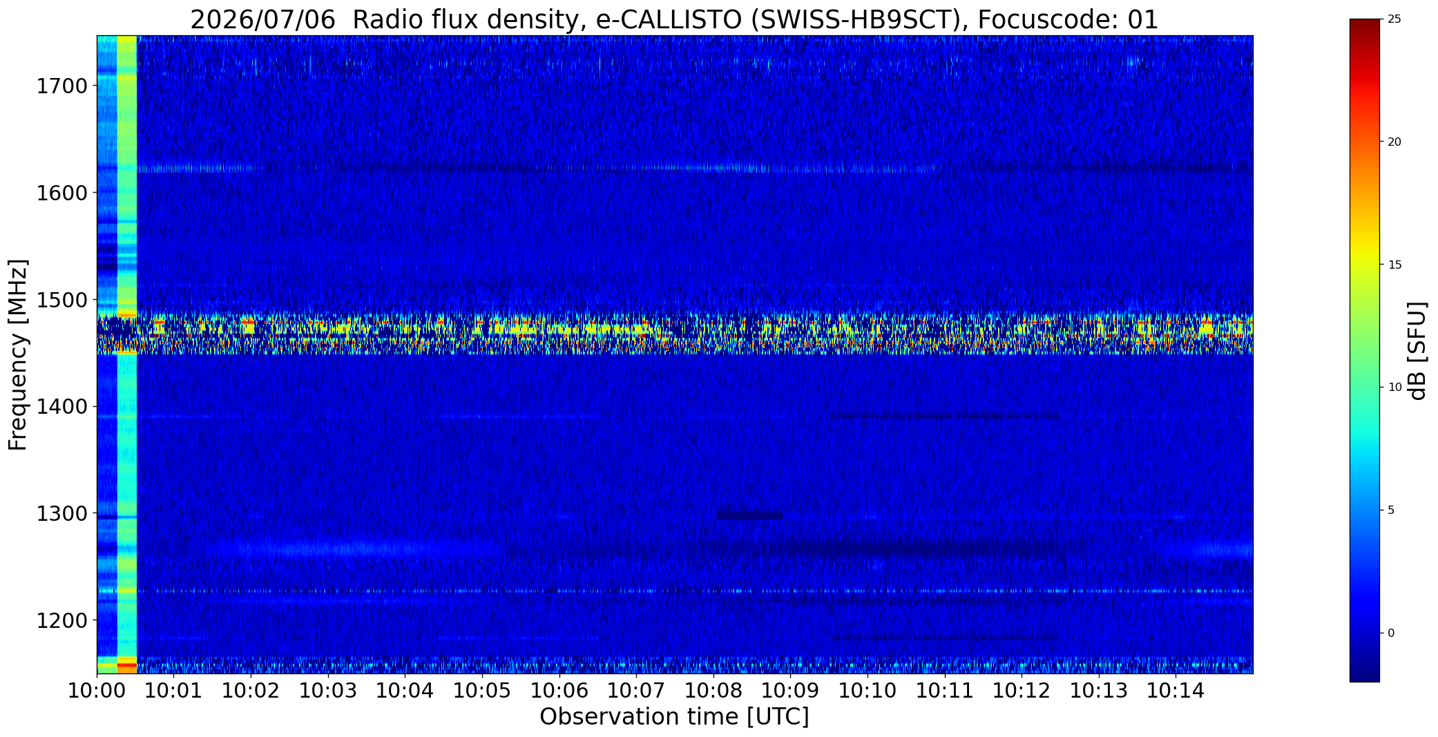This screenshot has width=1438, height=737.
Task: Click the 10:11 time tick label
Action: point(945,691)
